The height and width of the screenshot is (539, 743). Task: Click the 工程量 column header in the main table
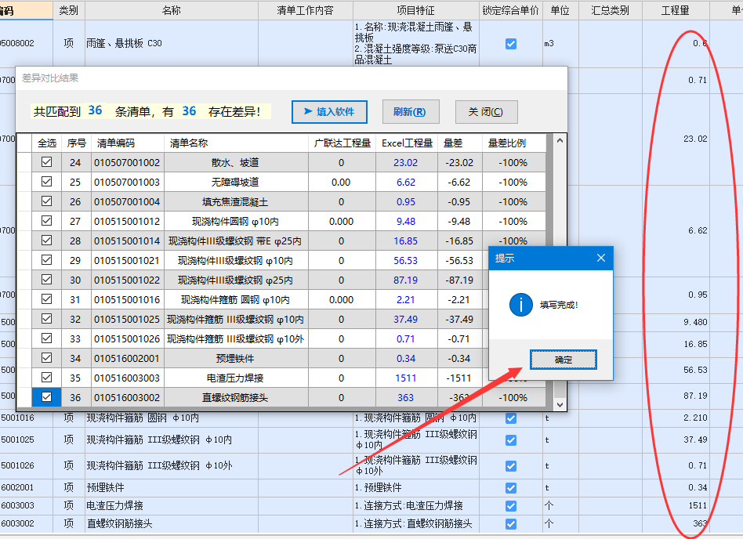point(675,10)
